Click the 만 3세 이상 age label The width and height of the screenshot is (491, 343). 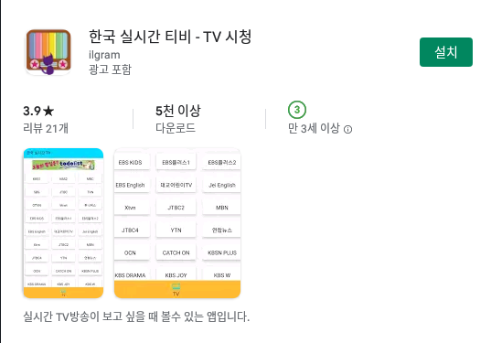pyautogui.click(x=314, y=128)
